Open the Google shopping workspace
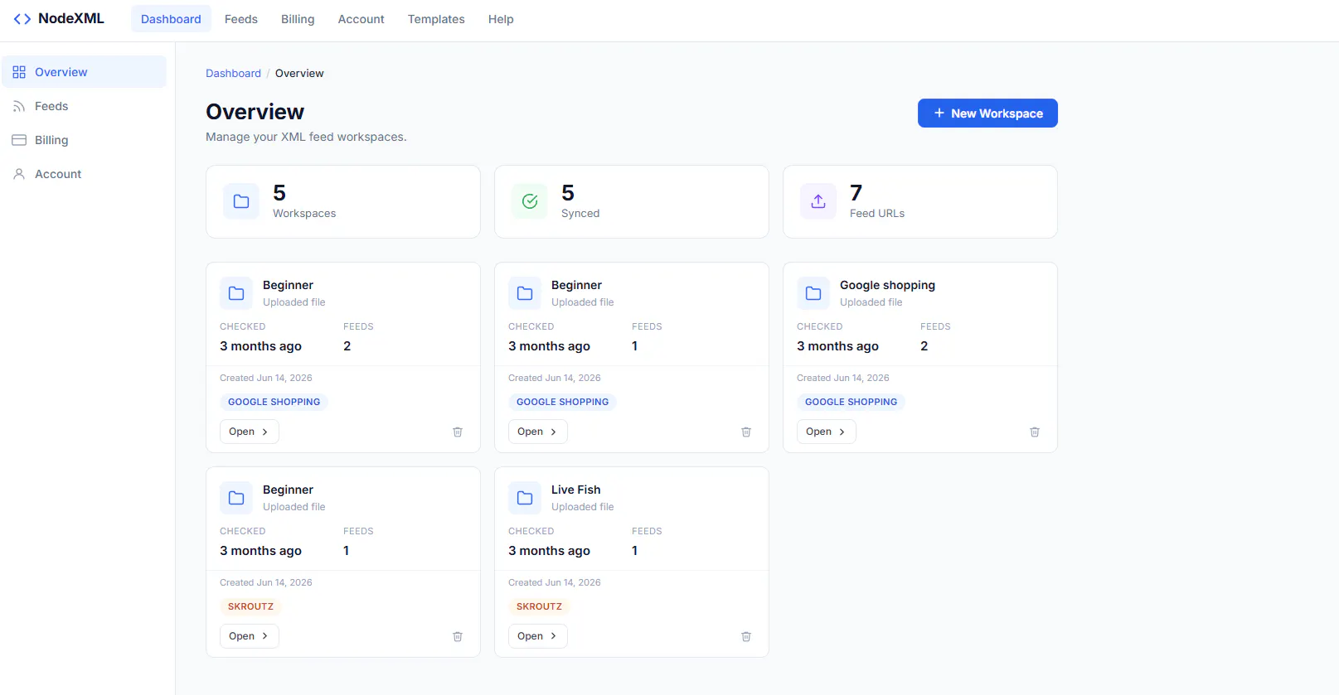This screenshot has height=695, width=1339. click(x=826, y=432)
